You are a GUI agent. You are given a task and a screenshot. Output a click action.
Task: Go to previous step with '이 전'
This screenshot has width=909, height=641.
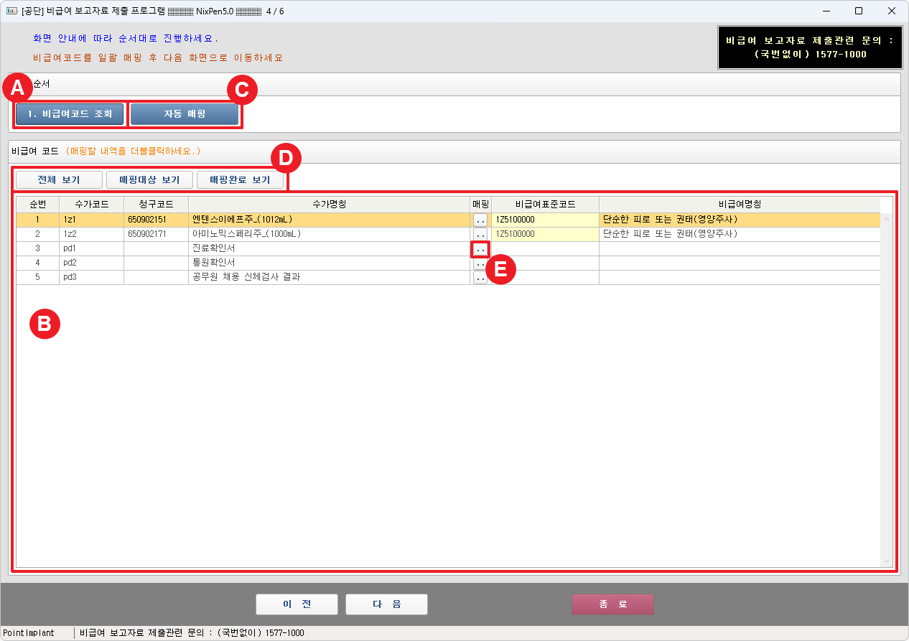(x=297, y=604)
